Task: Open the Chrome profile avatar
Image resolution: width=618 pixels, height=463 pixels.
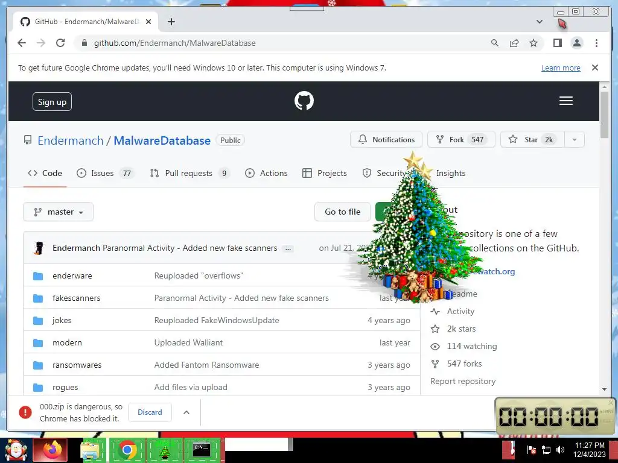Action: (576, 43)
